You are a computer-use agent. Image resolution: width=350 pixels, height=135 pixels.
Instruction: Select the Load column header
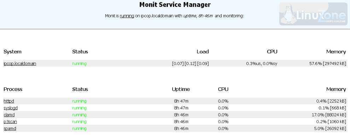coord(203,52)
